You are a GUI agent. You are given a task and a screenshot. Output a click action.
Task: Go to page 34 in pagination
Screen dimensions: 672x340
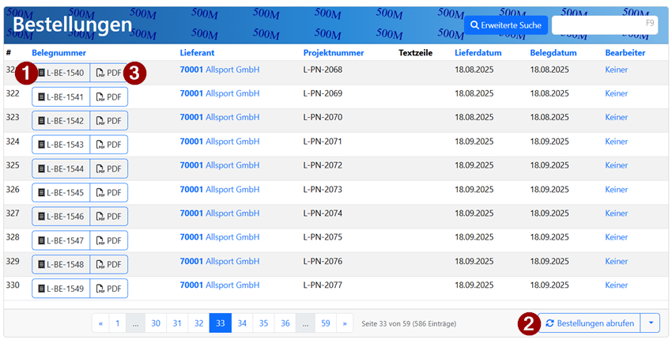point(242,323)
